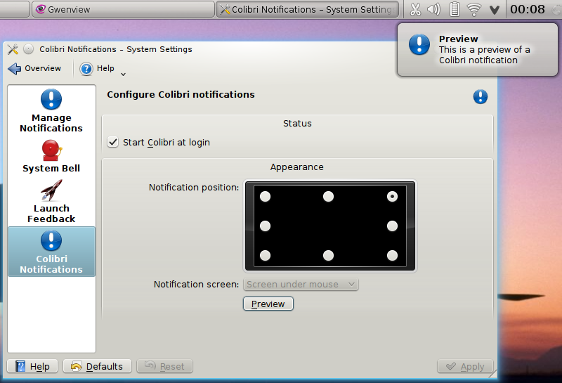Viewport: 562px width, 383px height.
Task: Open the Manage Notifications section
Action: click(x=51, y=111)
